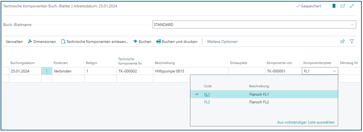Select the FL1 code link
Viewport: 363px width, 132px height.
(207, 94)
